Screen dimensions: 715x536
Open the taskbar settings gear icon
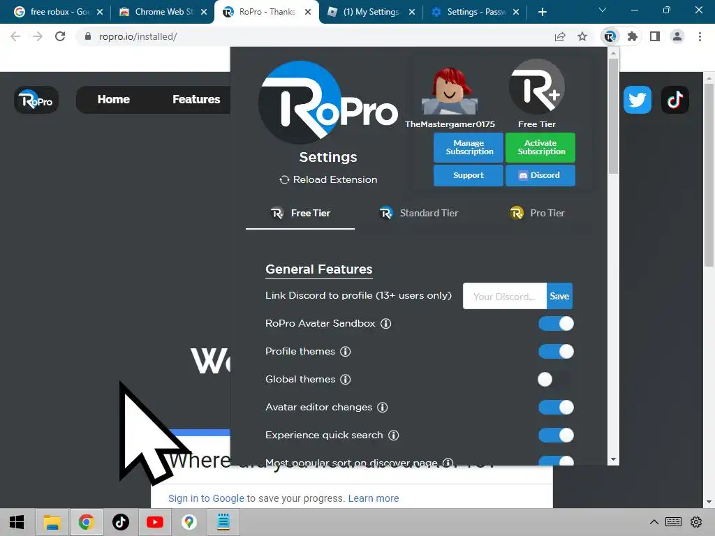click(696, 522)
